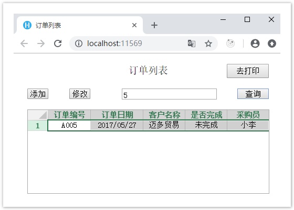Click the 修改 button
This screenshot has width=294, height=210.
point(80,94)
